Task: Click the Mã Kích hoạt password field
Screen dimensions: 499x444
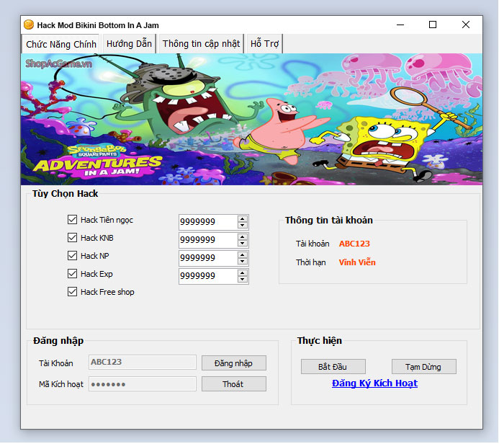Action: [143, 383]
